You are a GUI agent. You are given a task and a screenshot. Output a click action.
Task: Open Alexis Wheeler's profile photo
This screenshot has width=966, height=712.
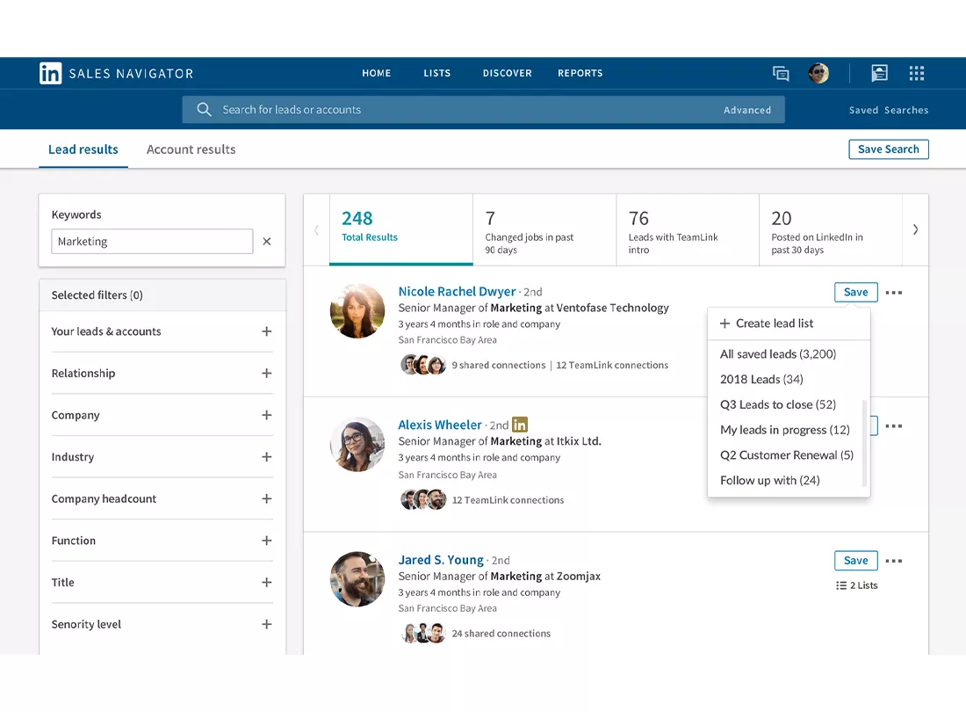pyautogui.click(x=357, y=445)
